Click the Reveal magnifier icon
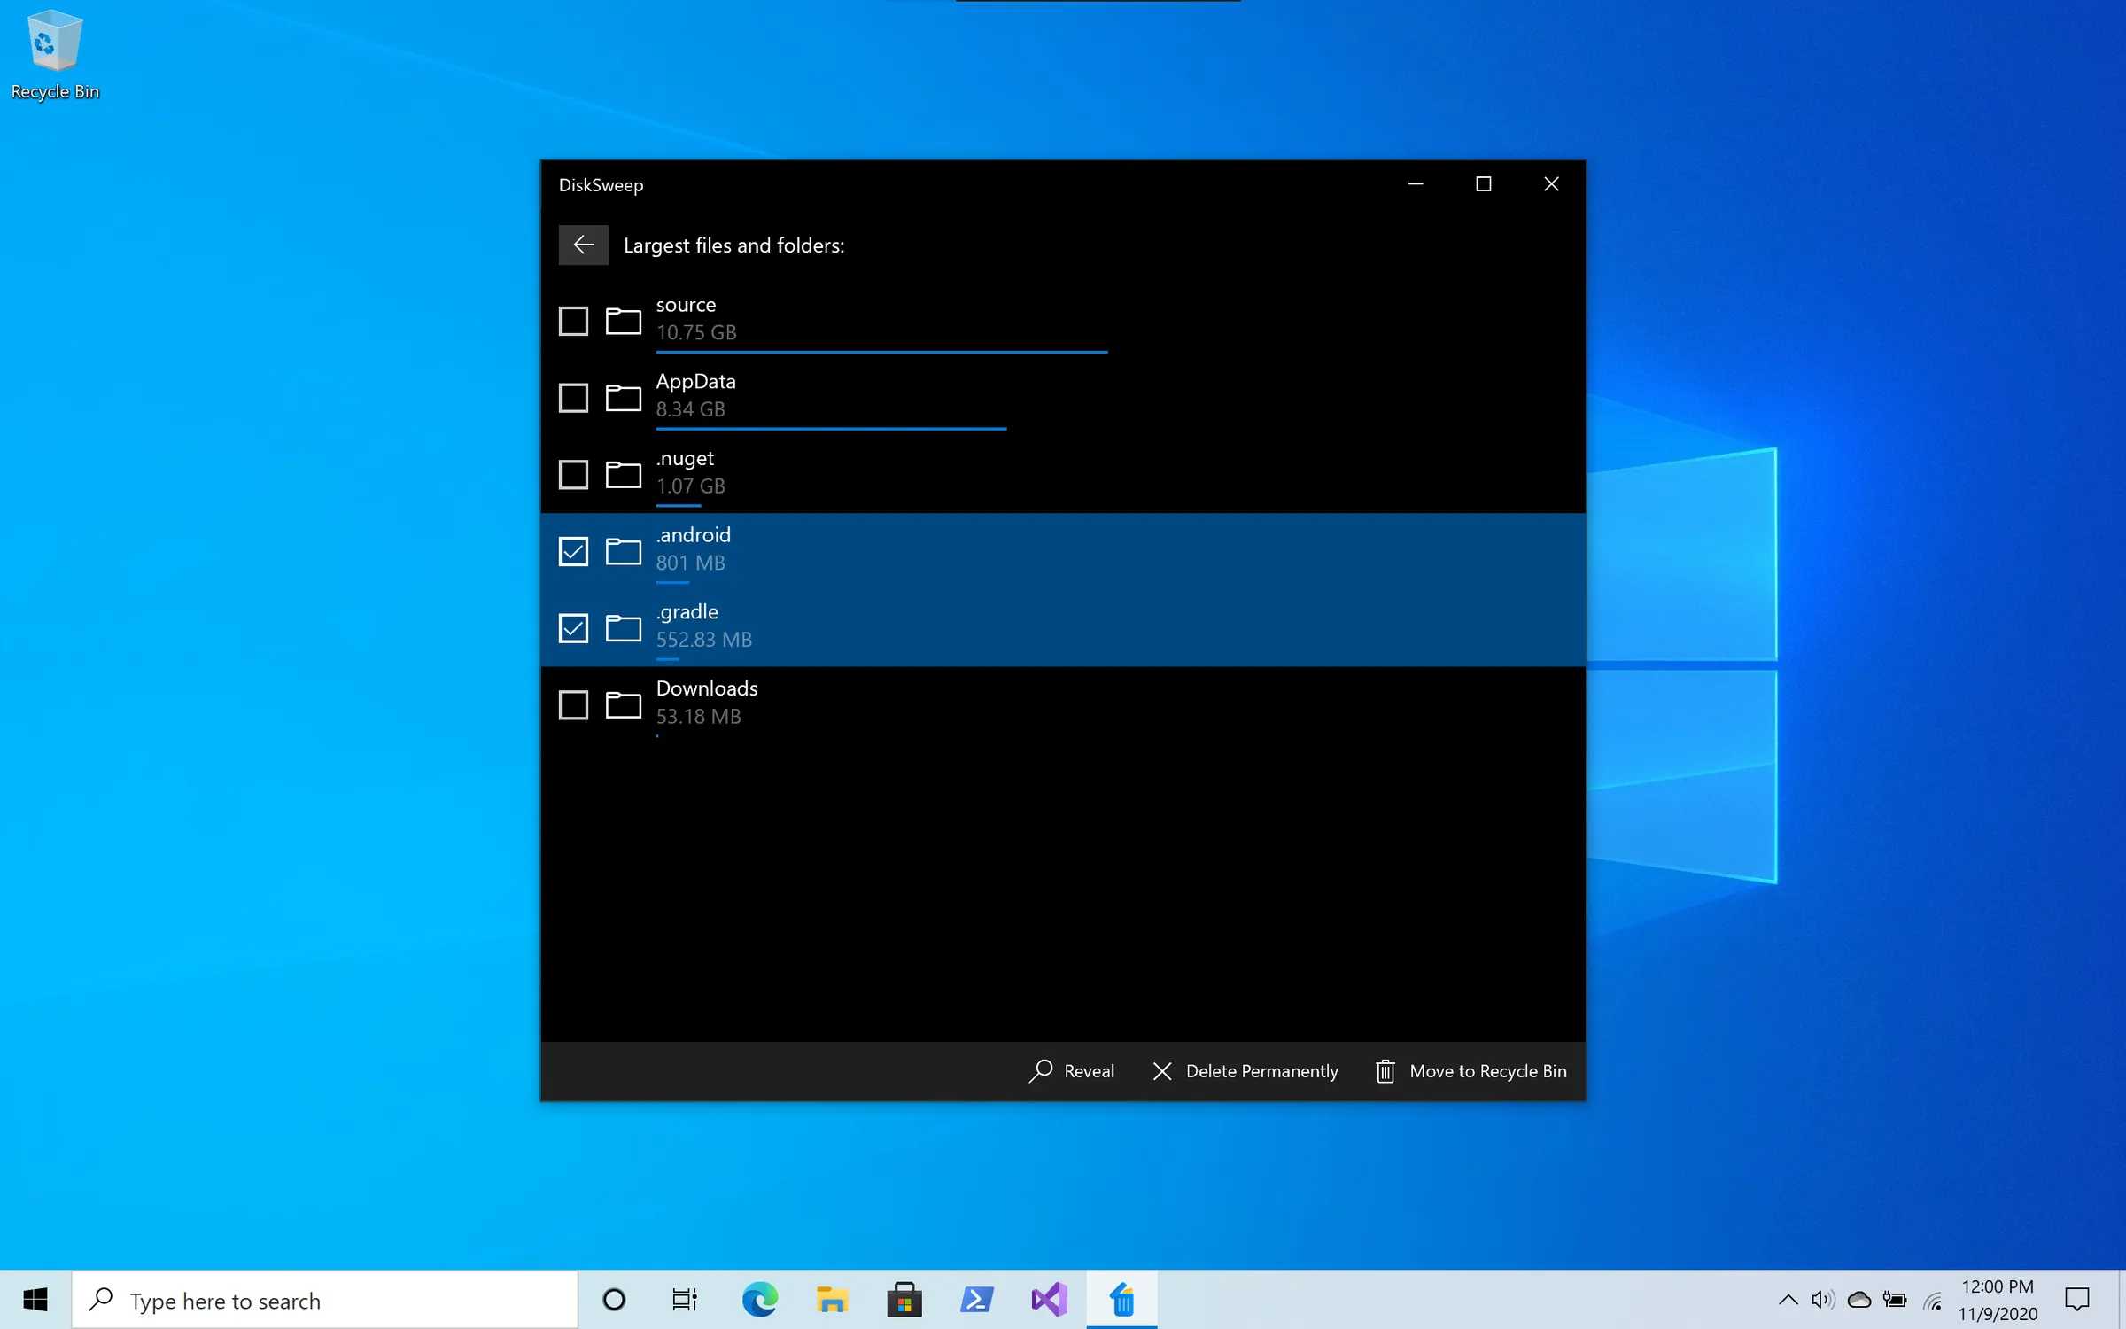Viewport: 2126px width, 1329px height. click(1041, 1070)
